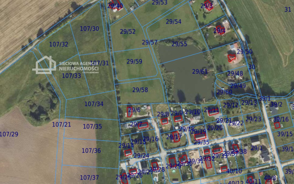The width and height of the screenshot is (294, 184).
Task: Click parcel label 29/53
Action: (160, 2)
